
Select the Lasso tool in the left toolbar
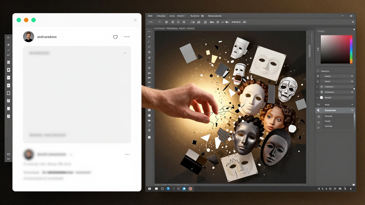pos(149,42)
